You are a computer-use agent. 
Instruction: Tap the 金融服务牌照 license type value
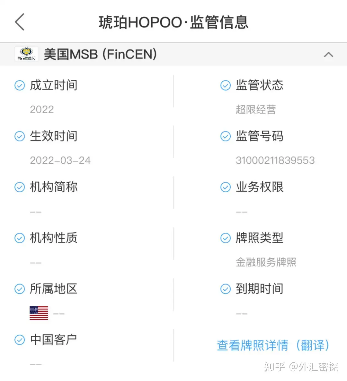point(266,262)
